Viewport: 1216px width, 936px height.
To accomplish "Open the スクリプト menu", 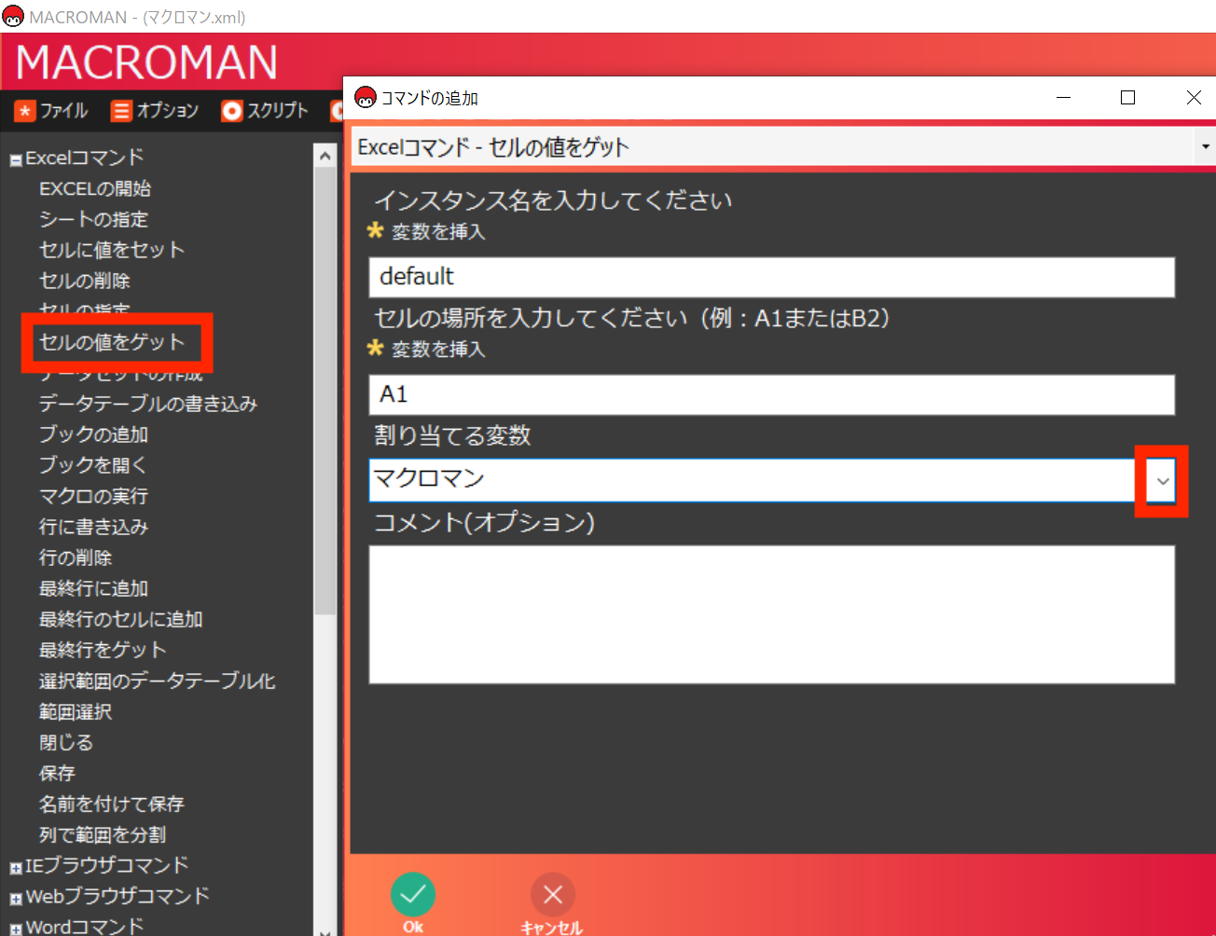I will 265,111.
